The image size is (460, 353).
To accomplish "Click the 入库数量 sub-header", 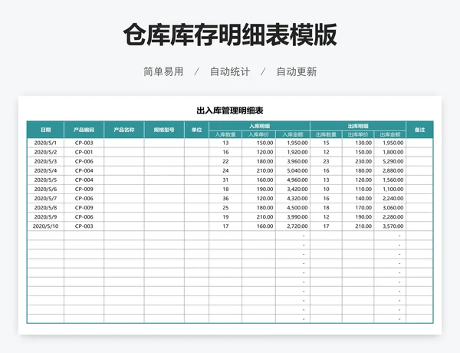I will 225,134.
